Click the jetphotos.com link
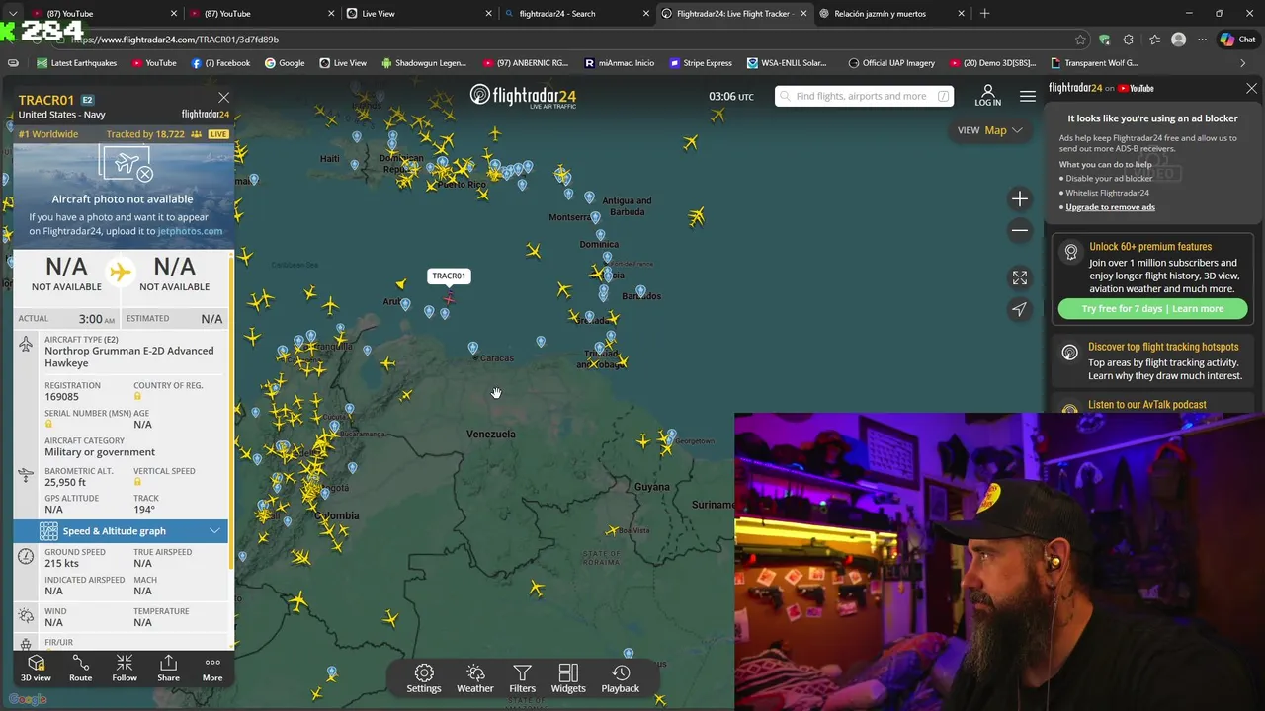 click(190, 231)
